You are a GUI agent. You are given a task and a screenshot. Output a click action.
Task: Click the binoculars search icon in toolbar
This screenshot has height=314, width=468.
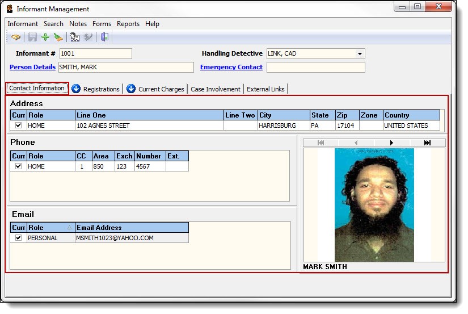15,37
